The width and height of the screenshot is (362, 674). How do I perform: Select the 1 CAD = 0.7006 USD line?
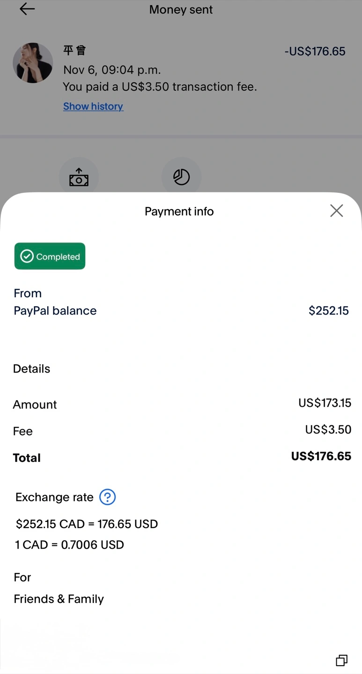(70, 545)
